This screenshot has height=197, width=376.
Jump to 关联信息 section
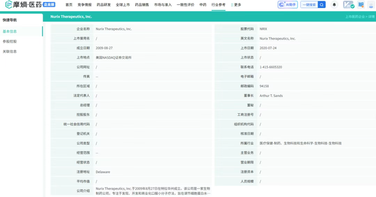click(x=10, y=51)
